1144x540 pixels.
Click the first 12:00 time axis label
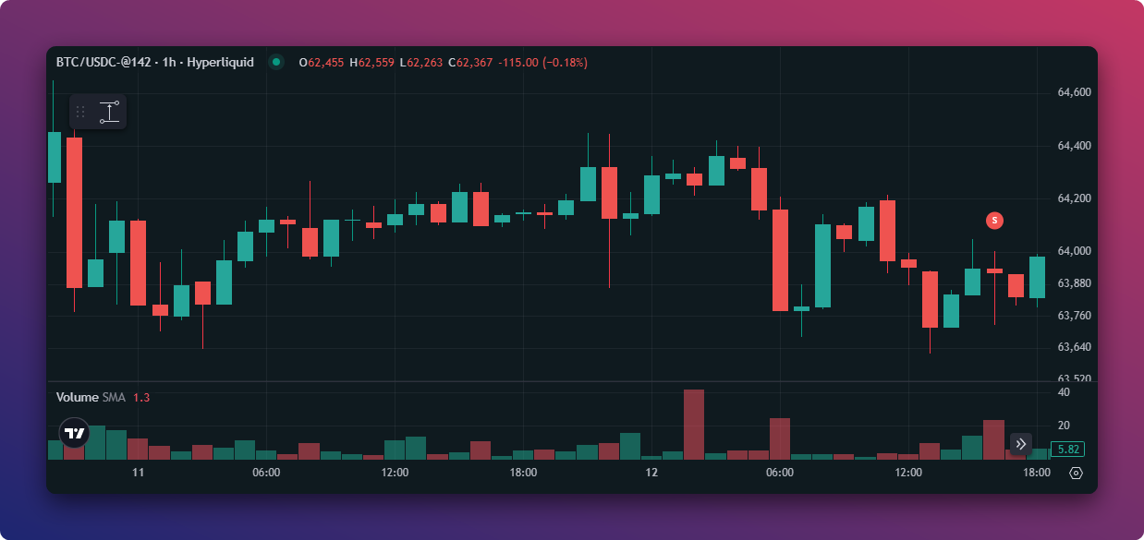(395, 473)
